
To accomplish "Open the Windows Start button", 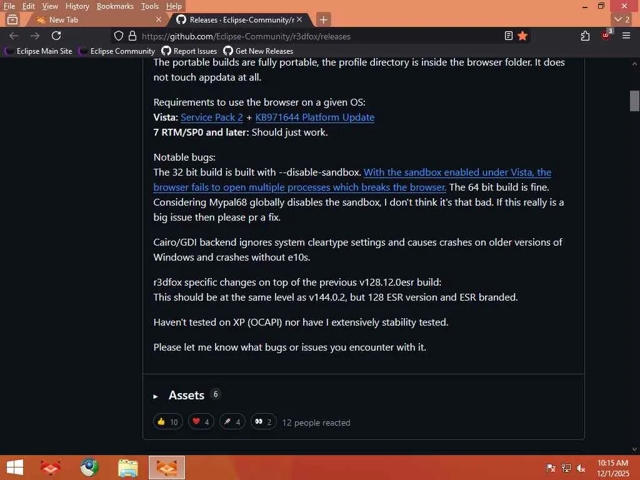I will (15, 467).
